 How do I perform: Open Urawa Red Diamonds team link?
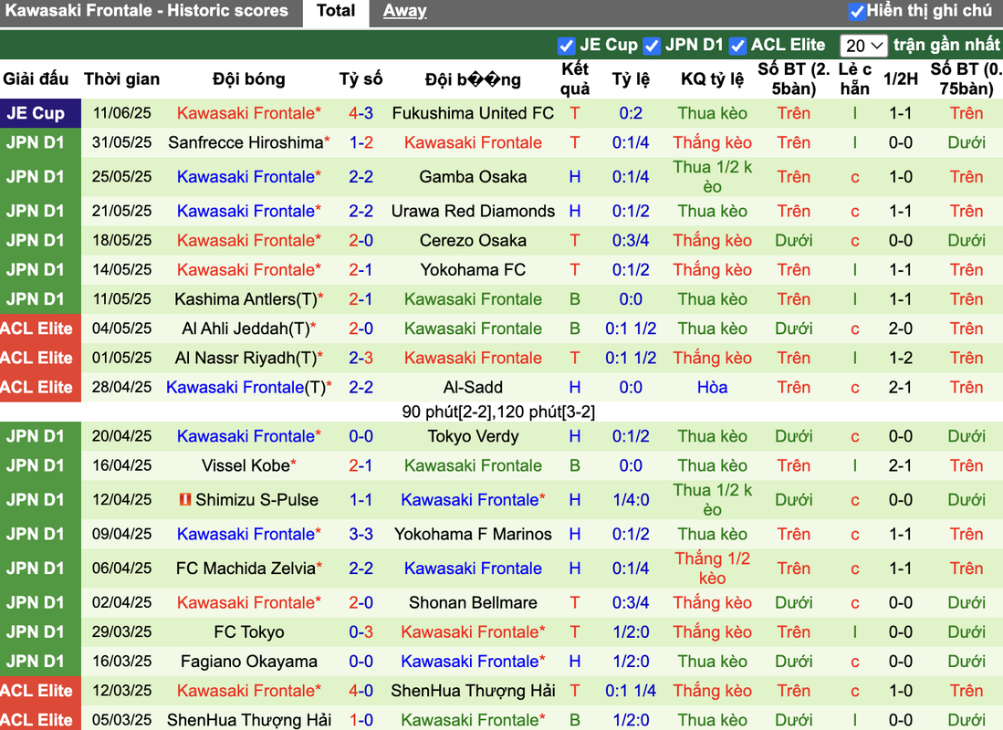[x=473, y=211]
